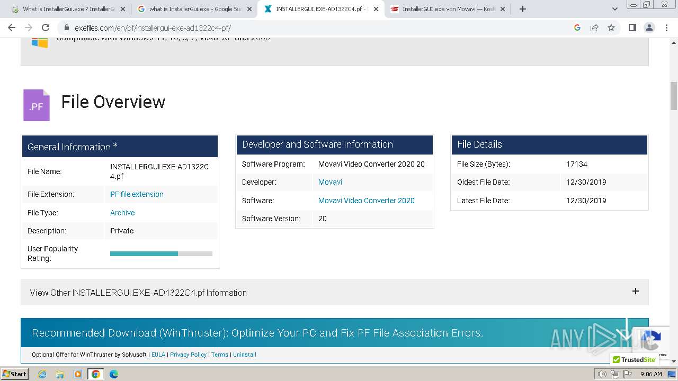678x381 pixels.
Task: Open a new browser tab
Action: (523, 9)
